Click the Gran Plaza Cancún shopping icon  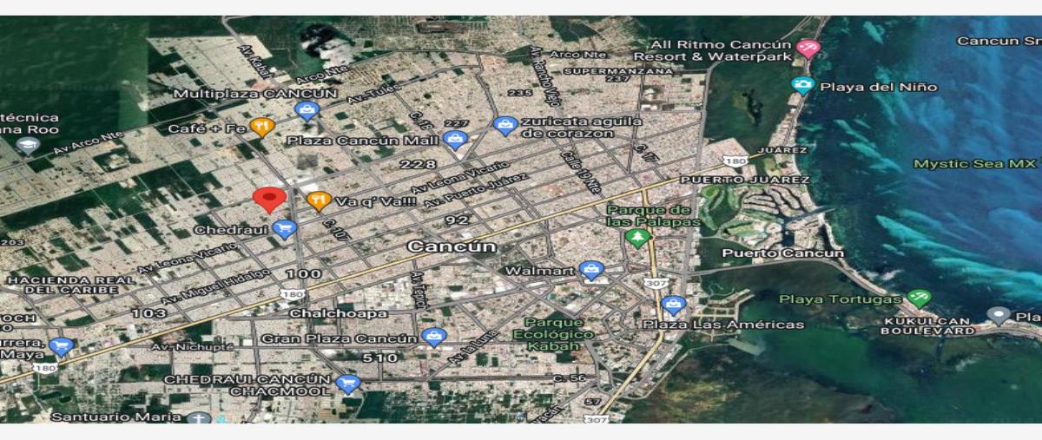click(433, 338)
